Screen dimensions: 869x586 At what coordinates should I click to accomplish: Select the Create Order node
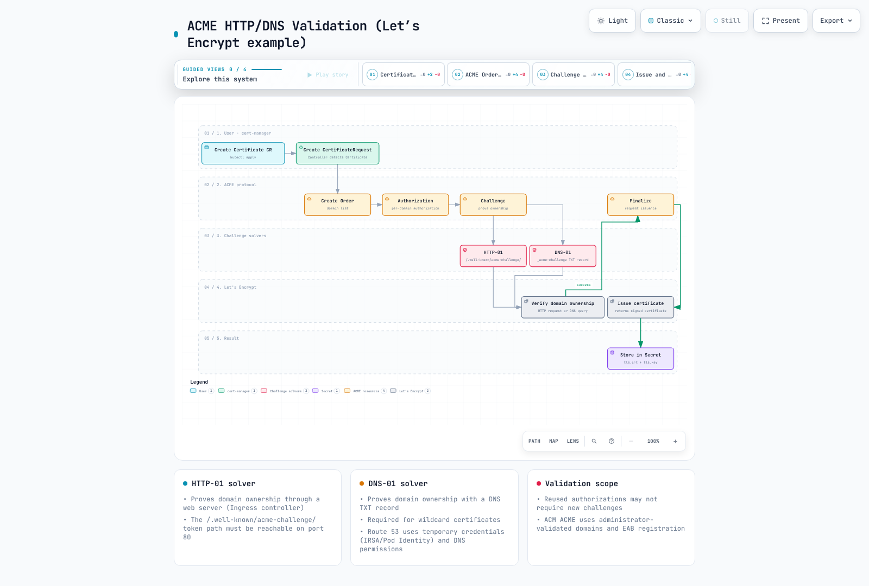337,205
